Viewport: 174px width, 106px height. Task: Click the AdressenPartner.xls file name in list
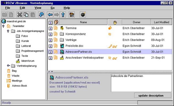point(79,52)
